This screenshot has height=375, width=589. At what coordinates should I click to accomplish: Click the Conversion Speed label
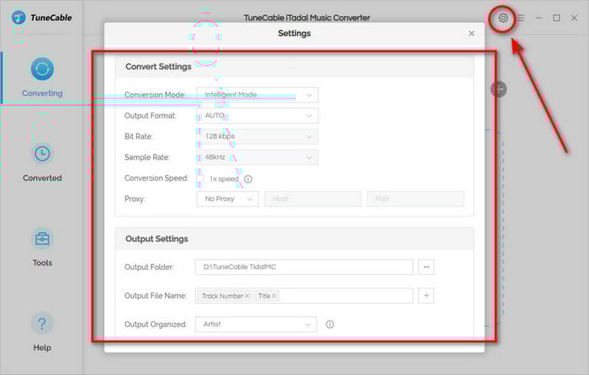pyautogui.click(x=157, y=178)
